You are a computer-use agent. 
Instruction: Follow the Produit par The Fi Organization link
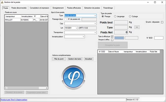(x=14, y=99)
